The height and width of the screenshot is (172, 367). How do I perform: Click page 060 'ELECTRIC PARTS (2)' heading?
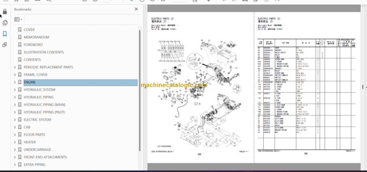pos(269,19)
